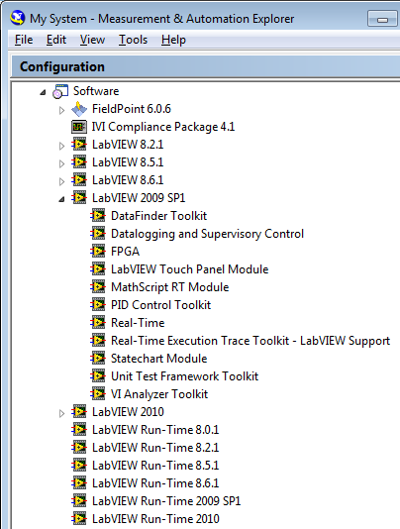Select LabVIEW Run-Time 8.0.1 label
The height and width of the screenshot is (529, 400).
[155, 430]
